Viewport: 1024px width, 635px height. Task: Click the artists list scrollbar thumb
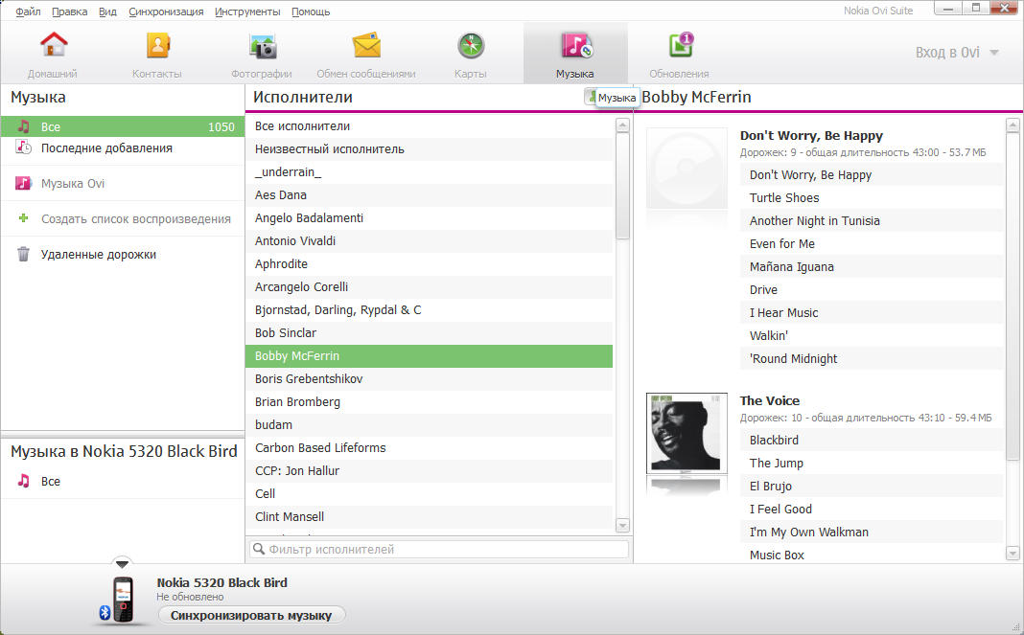click(x=622, y=186)
